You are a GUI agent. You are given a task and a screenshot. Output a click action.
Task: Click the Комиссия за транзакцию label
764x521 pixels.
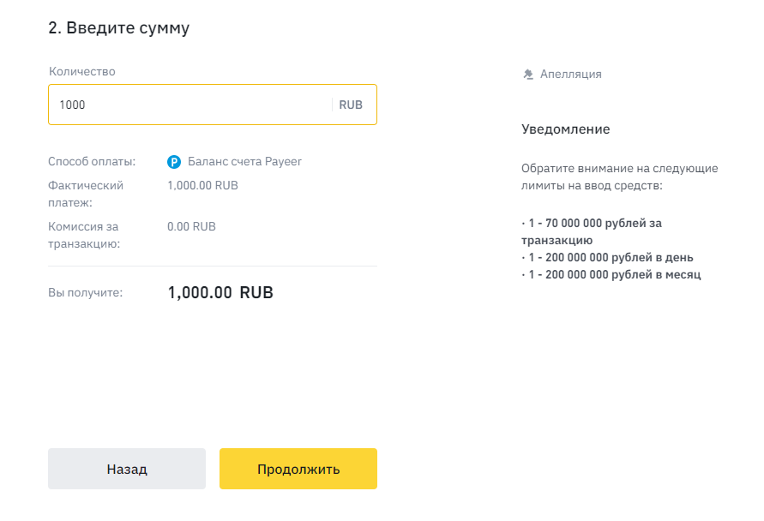point(83,235)
